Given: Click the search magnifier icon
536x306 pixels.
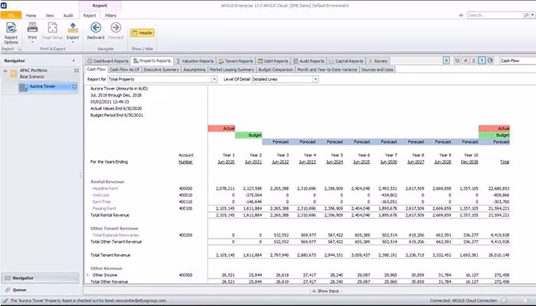Looking at the screenshot, I should (527, 15).
